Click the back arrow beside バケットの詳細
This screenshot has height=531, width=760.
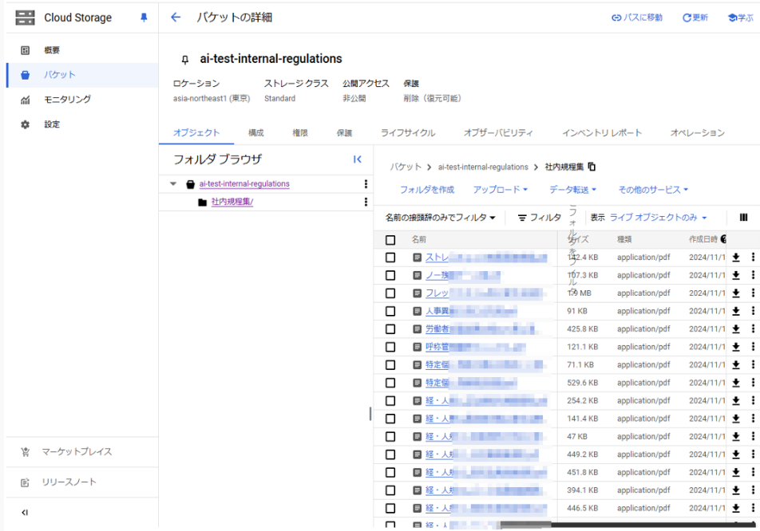pyautogui.click(x=176, y=18)
